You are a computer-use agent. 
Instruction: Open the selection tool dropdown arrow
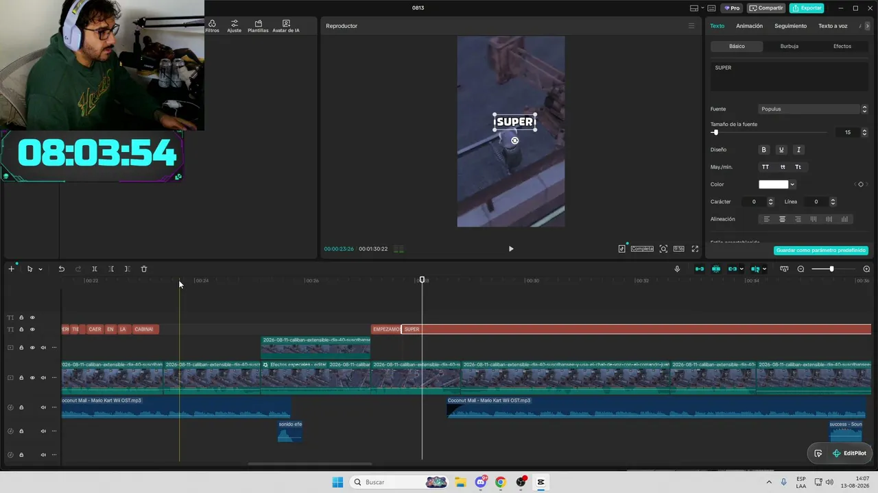pos(40,269)
